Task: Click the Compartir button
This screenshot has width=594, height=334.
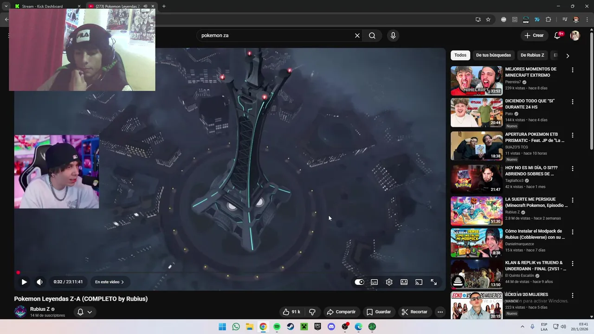Action: pos(341,312)
